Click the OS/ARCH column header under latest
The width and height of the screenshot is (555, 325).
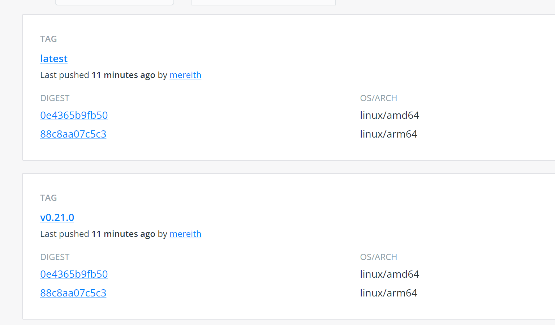click(x=378, y=98)
